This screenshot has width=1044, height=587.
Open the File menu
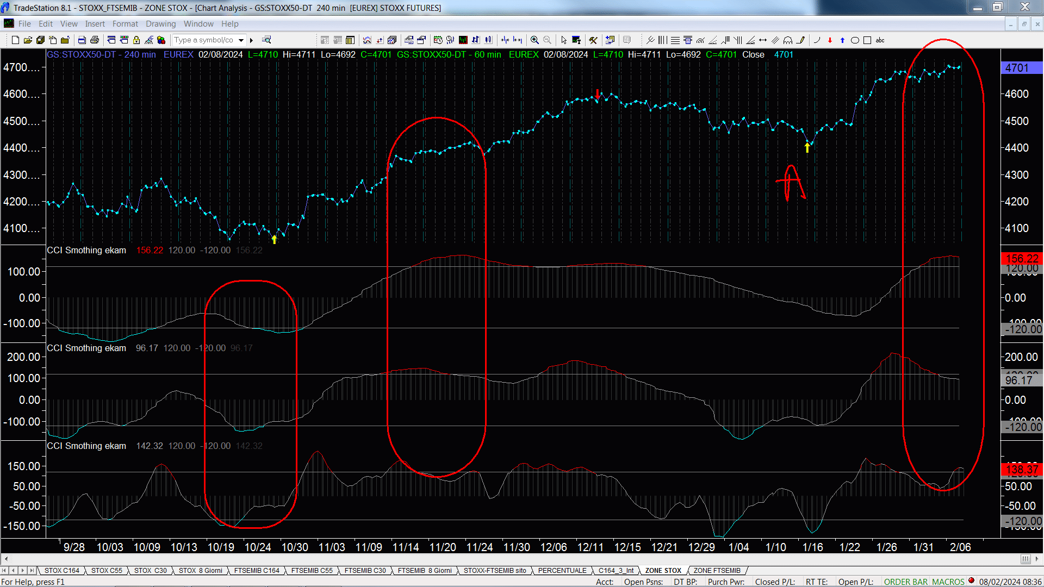(x=24, y=24)
